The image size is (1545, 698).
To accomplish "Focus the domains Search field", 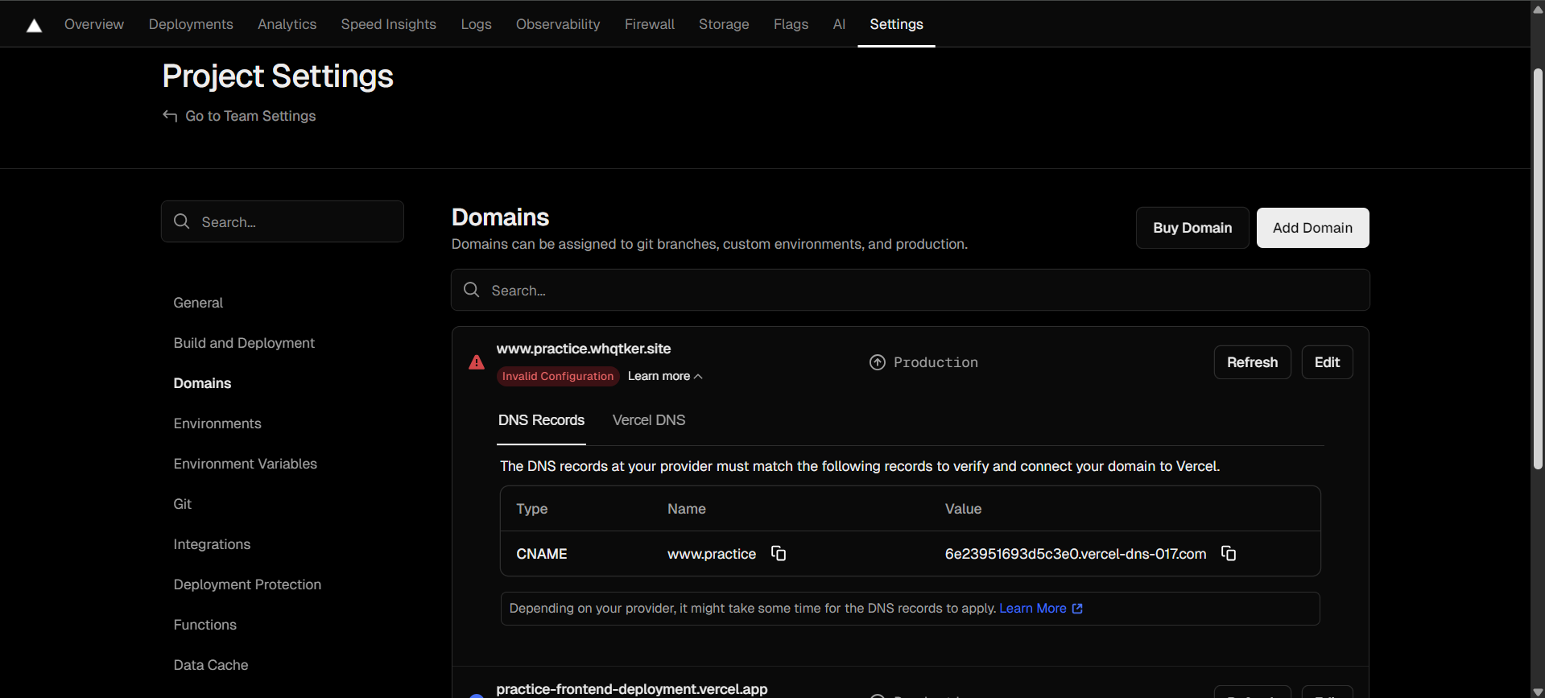I will pyautogui.click(x=911, y=290).
